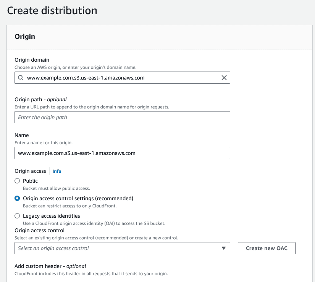Click Create new OAC
This screenshot has height=282, width=315.
point(266,248)
